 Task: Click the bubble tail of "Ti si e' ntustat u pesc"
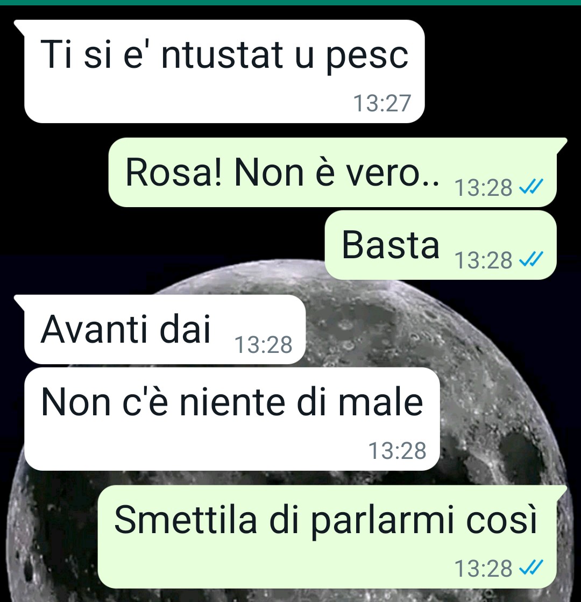19,27
